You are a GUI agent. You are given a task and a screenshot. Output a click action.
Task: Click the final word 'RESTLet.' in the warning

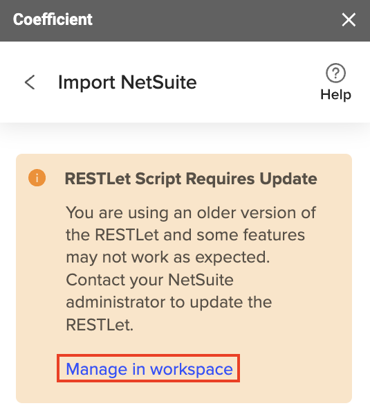point(100,325)
